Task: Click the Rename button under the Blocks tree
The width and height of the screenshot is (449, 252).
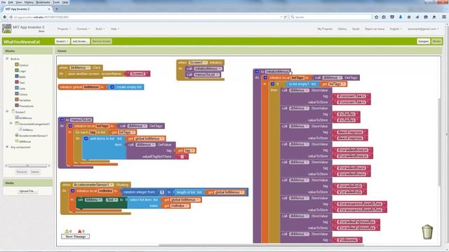Action: point(22,172)
